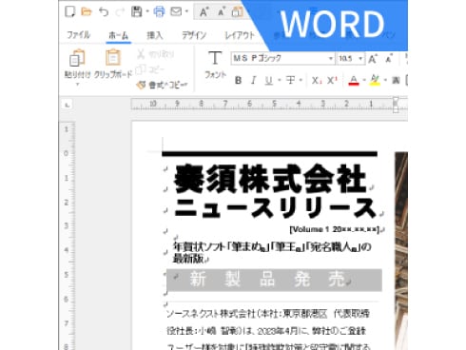Increase font size in ribbon

pos(372,59)
